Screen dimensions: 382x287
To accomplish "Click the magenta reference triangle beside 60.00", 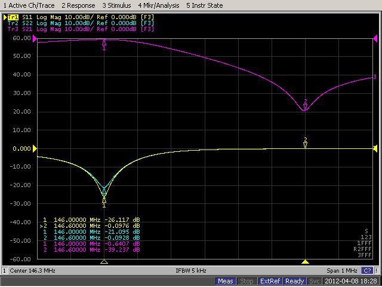I will [35, 38].
